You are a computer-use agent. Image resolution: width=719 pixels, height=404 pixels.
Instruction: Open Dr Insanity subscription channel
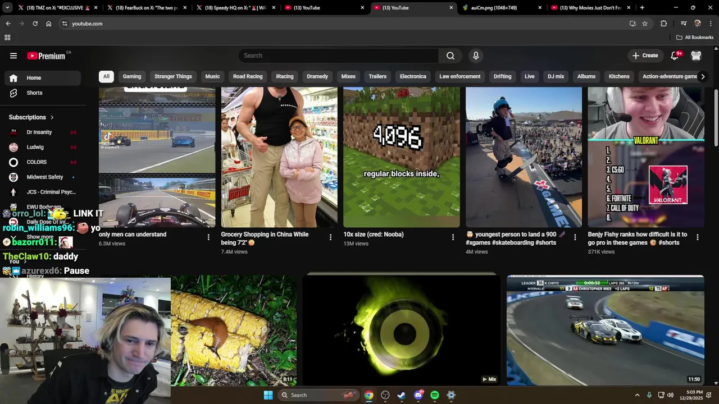(x=43, y=132)
